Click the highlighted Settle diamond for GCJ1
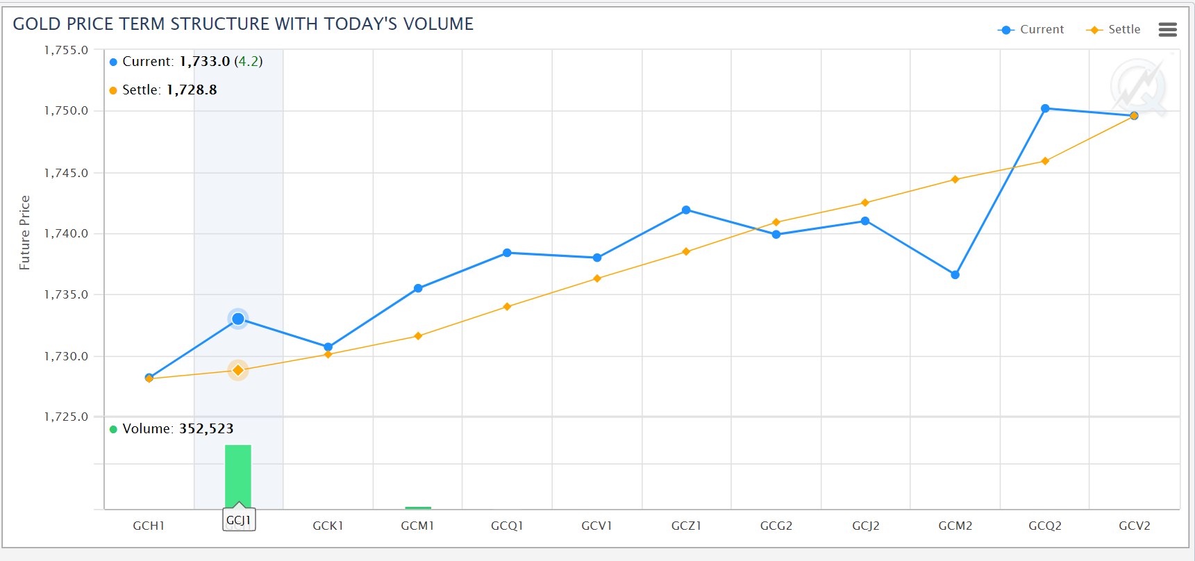1195x561 pixels. point(238,370)
